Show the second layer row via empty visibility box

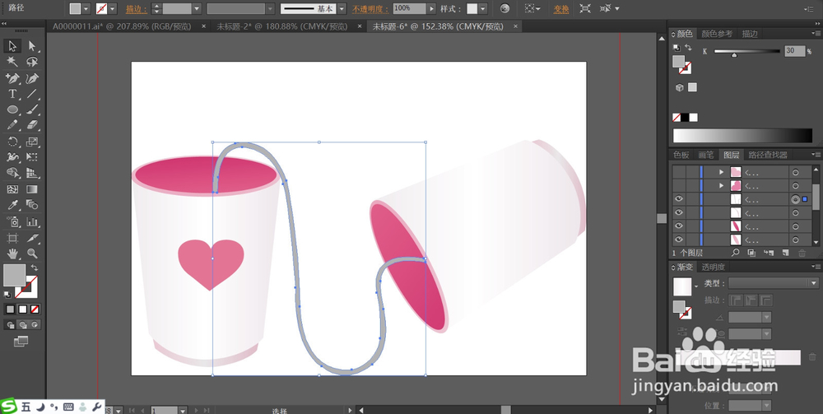tap(679, 185)
